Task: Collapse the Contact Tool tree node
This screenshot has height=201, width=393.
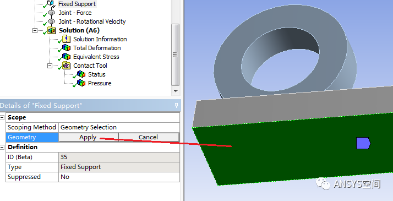Action: pos(50,66)
